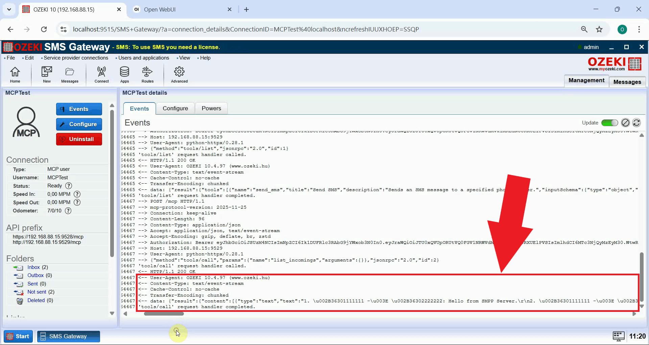Click the Sent folder envelope icon

click(18, 284)
